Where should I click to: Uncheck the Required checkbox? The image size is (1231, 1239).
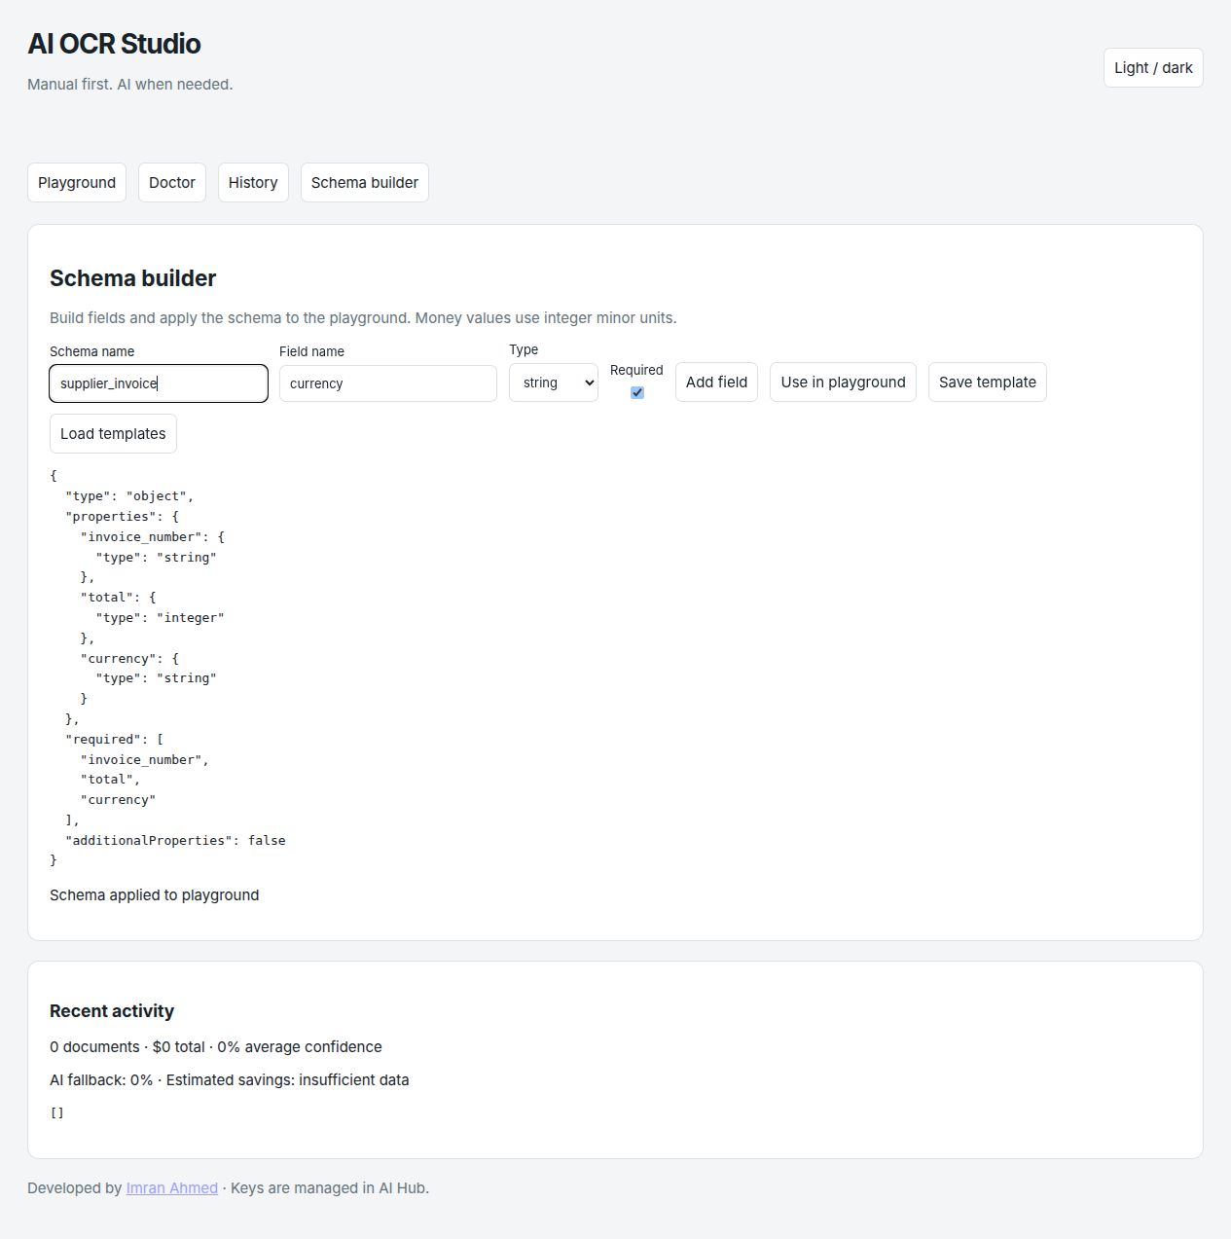click(x=637, y=392)
